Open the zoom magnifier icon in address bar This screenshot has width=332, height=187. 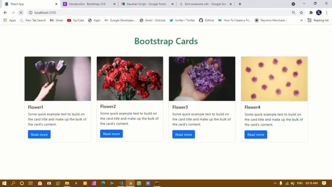click(x=294, y=12)
